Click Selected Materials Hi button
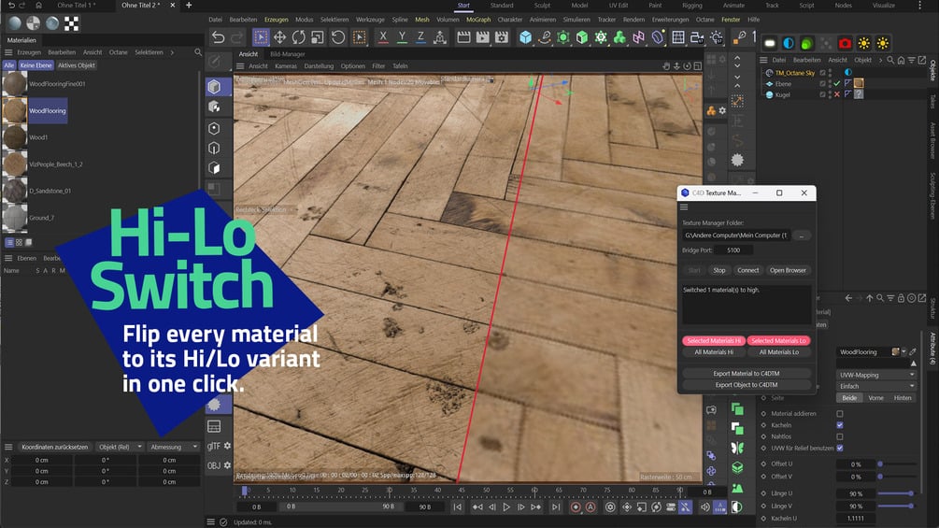939x528 pixels. (714, 340)
